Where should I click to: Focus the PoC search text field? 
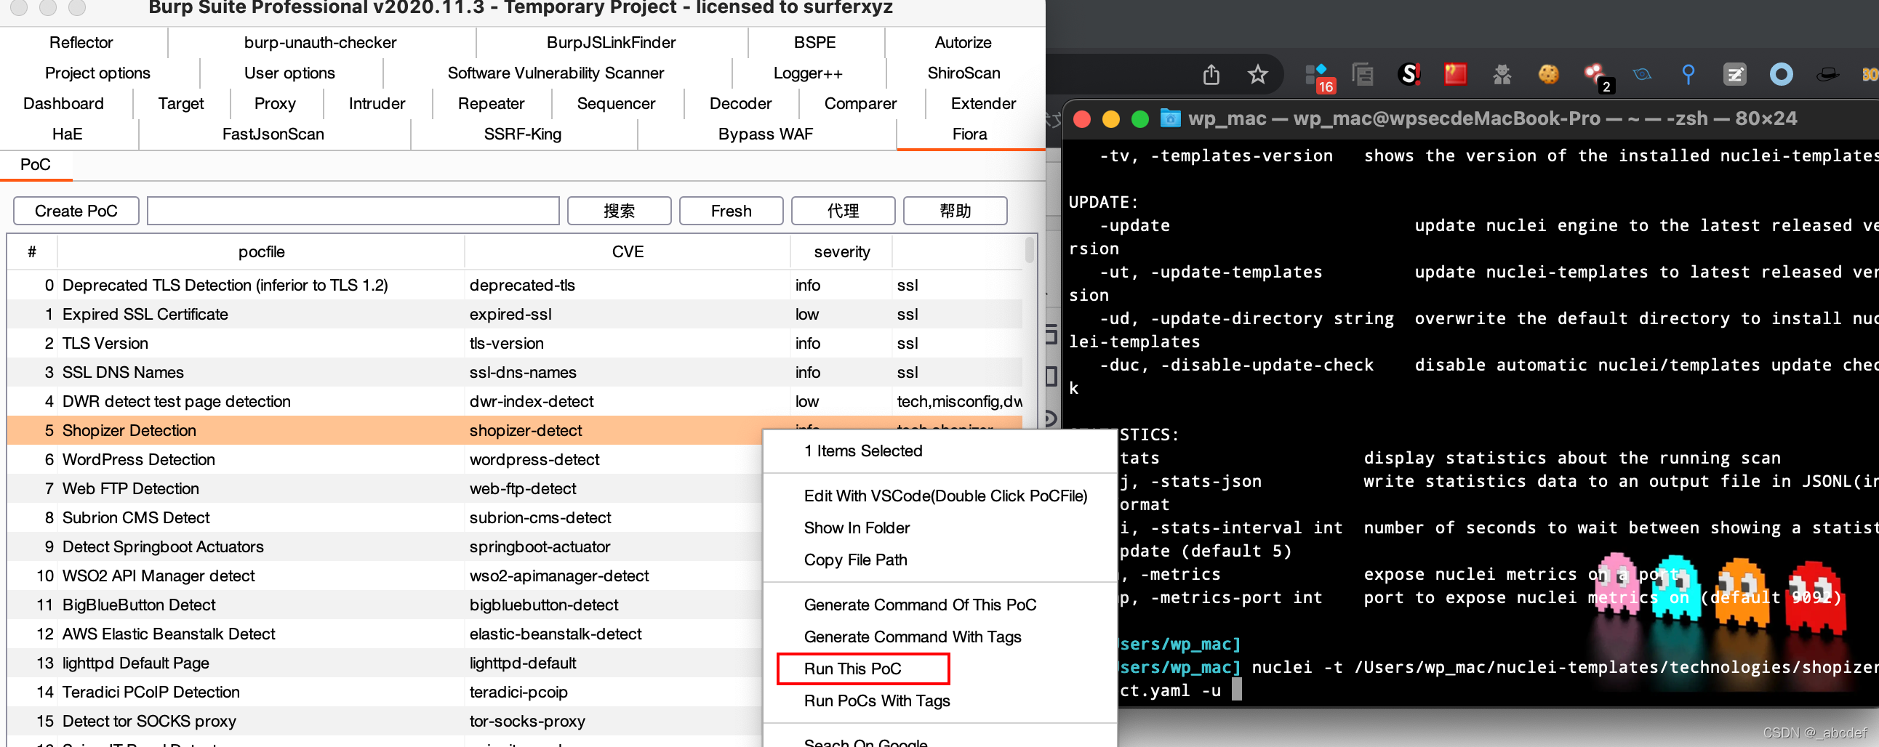point(353,211)
